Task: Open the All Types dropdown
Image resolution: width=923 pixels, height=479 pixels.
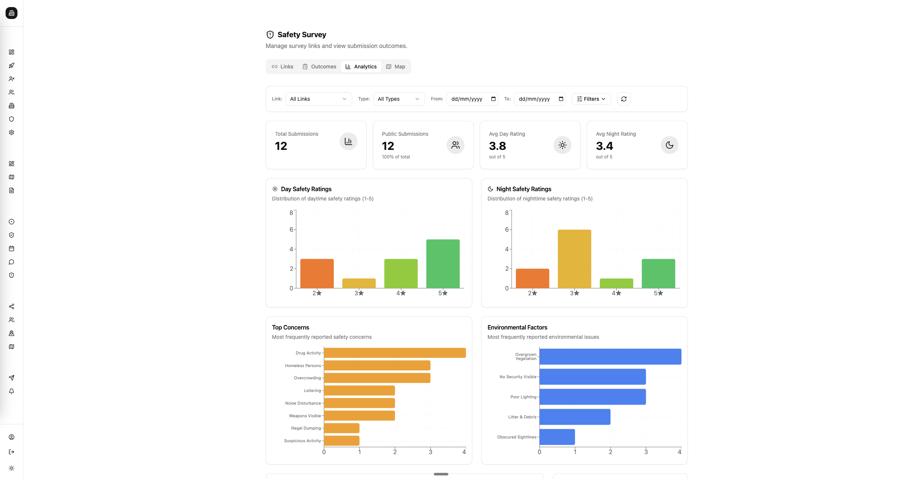Action: tap(398, 99)
